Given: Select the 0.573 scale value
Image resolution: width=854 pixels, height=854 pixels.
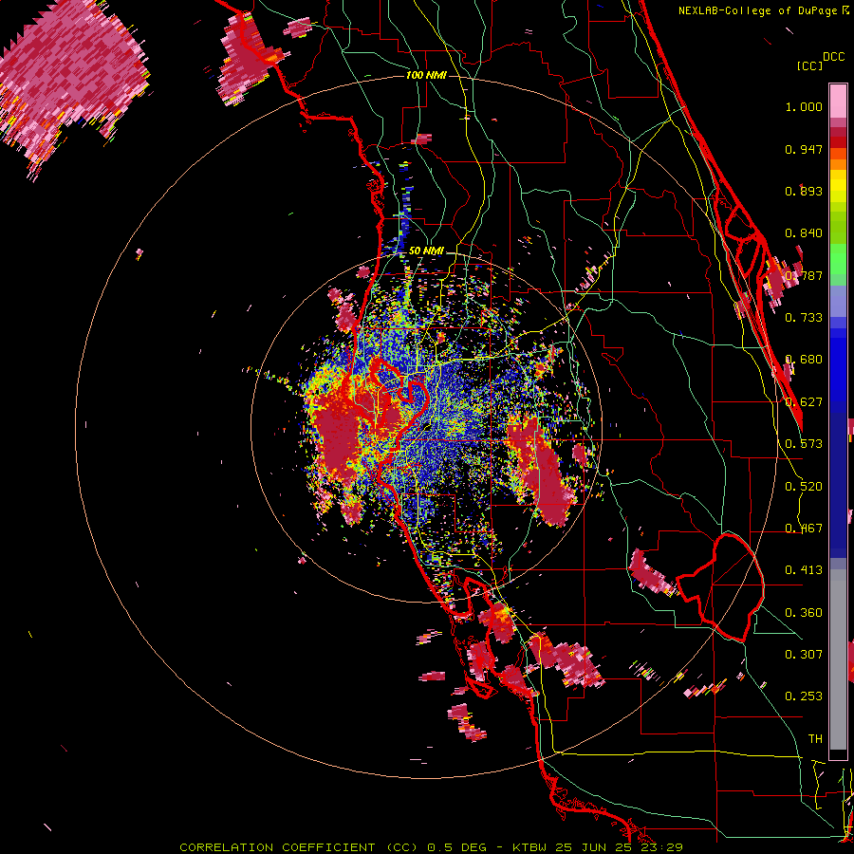Looking at the screenshot, I should point(804,444).
